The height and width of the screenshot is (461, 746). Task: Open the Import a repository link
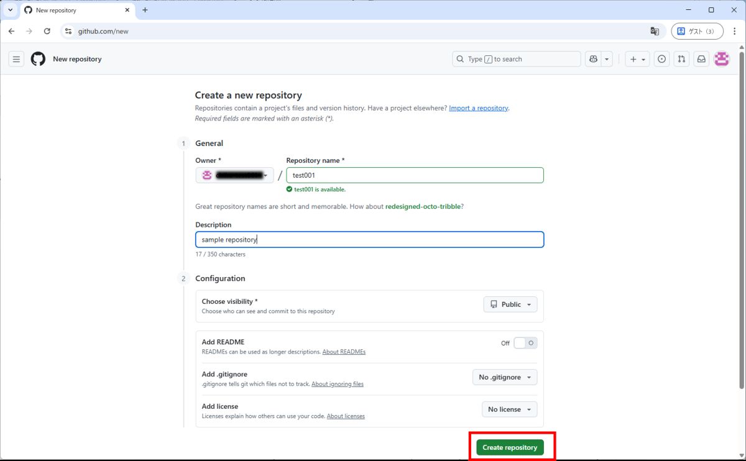(x=478, y=108)
